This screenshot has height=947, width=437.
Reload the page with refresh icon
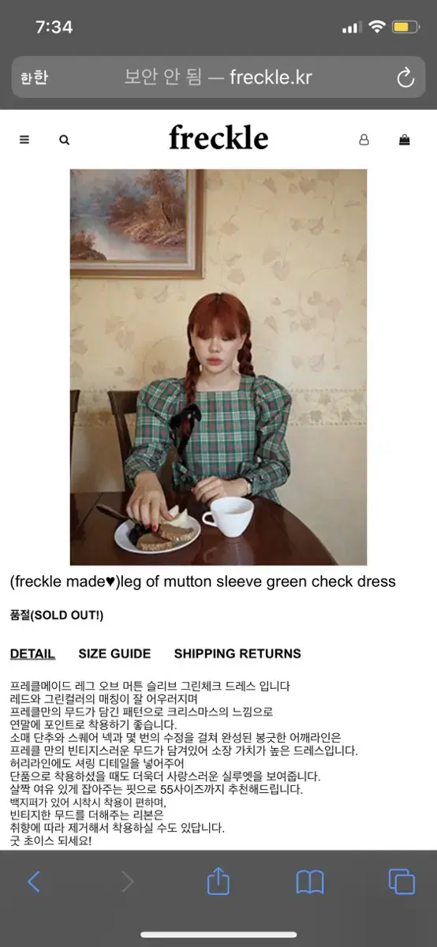[405, 77]
